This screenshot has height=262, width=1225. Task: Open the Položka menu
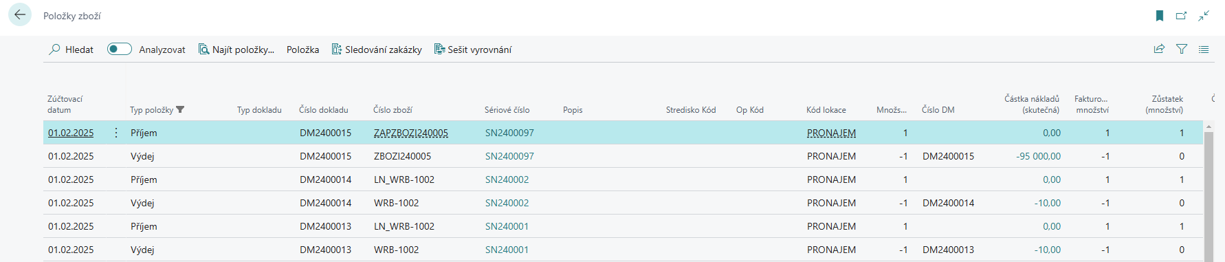pos(303,50)
